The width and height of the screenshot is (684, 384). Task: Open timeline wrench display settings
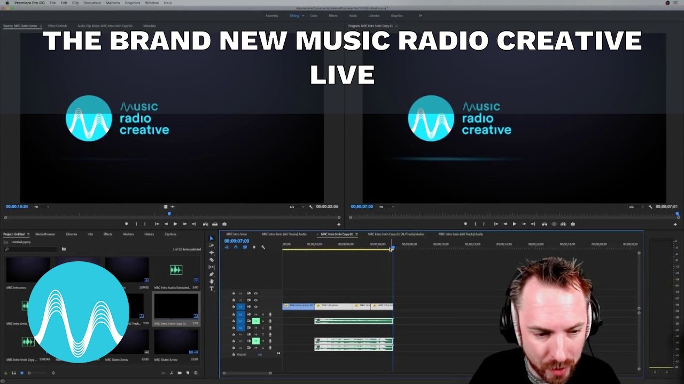coord(263,247)
